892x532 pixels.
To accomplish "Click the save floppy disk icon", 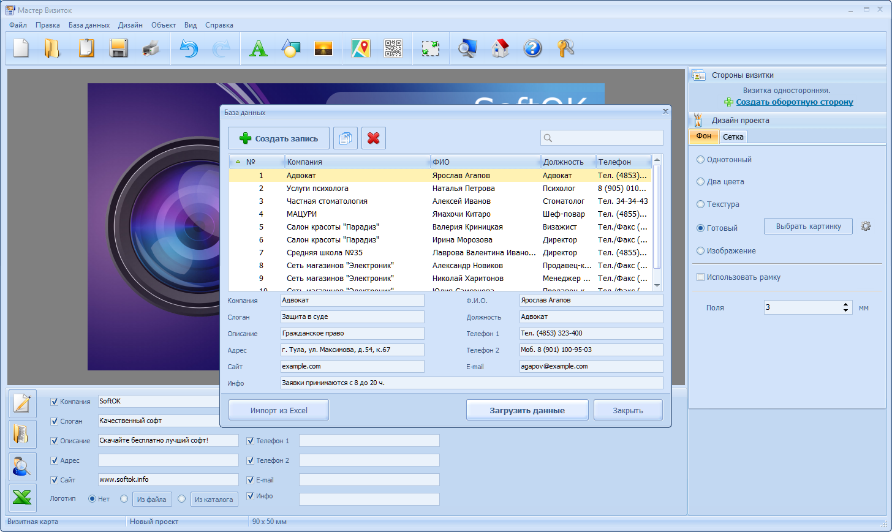I will pyautogui.click(x=118, y=48).
